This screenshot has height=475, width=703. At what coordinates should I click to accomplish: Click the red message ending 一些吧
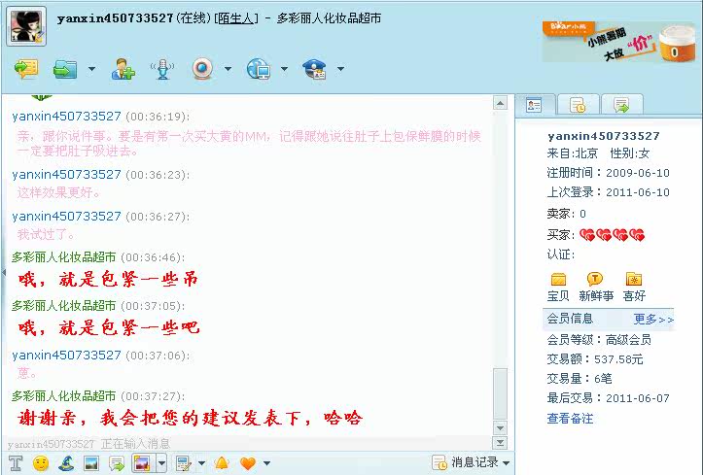click(x=109, y=327)
